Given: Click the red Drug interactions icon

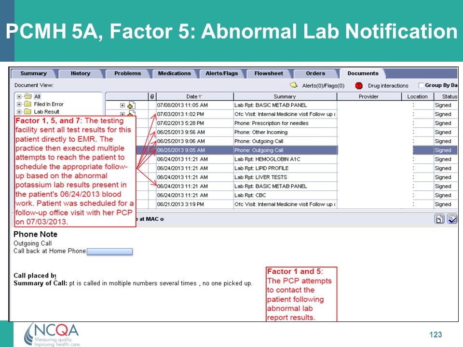Looking at the screenshot, I should click(359, 86).
